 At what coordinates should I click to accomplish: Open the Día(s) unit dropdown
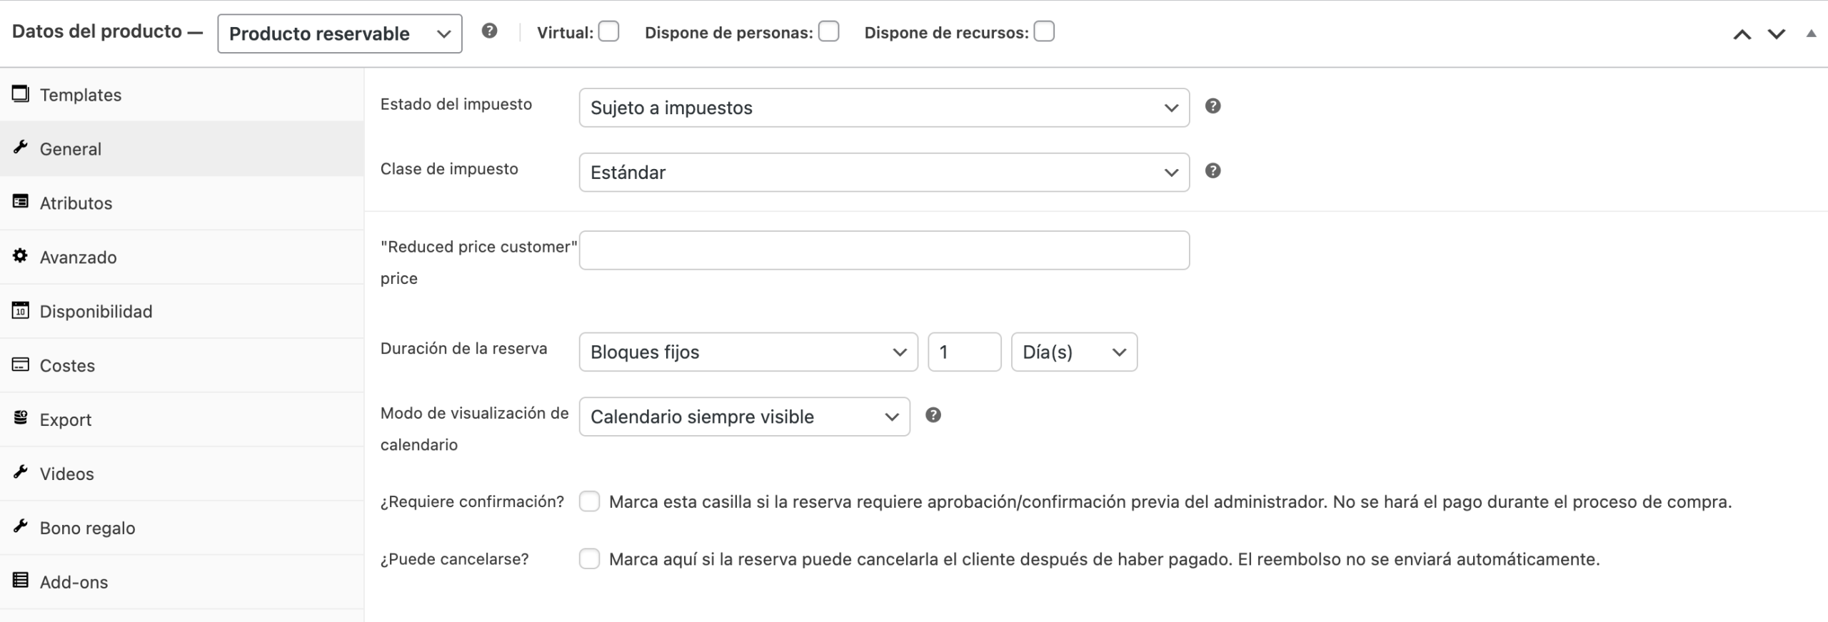pyautogui.click(x=1073, y=352)
